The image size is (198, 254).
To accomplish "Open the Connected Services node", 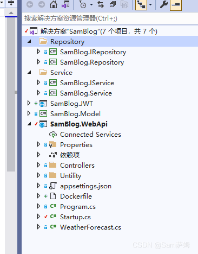I will click(90, 135).
